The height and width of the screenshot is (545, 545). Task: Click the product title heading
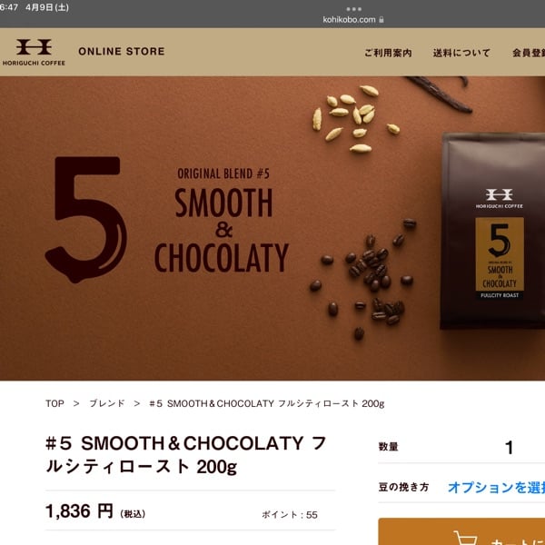[186, 455]
